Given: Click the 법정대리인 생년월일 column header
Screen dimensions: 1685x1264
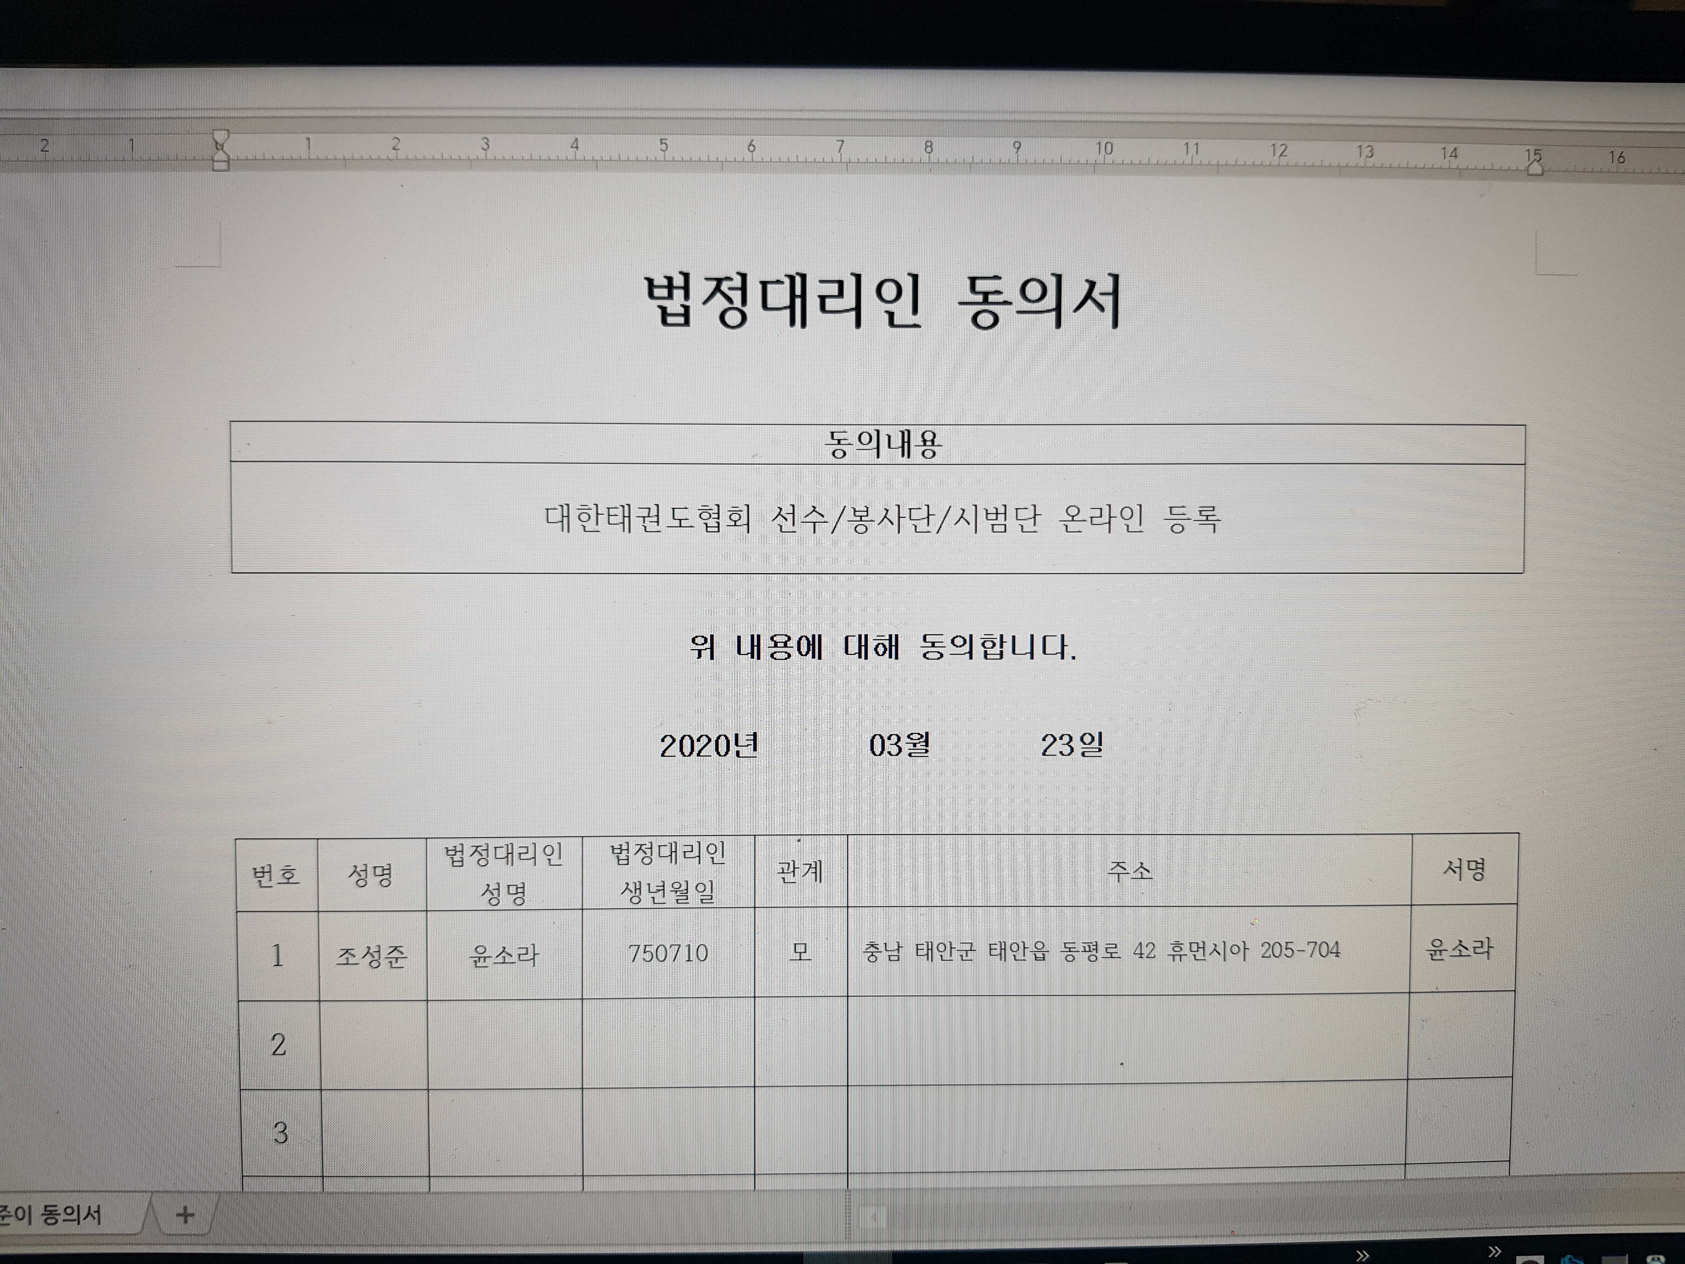Looking at the screenshot, I should point(668,872).
